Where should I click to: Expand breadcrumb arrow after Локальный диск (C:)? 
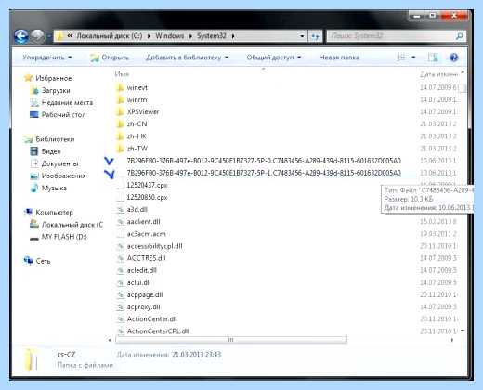(x=149, y=36)
